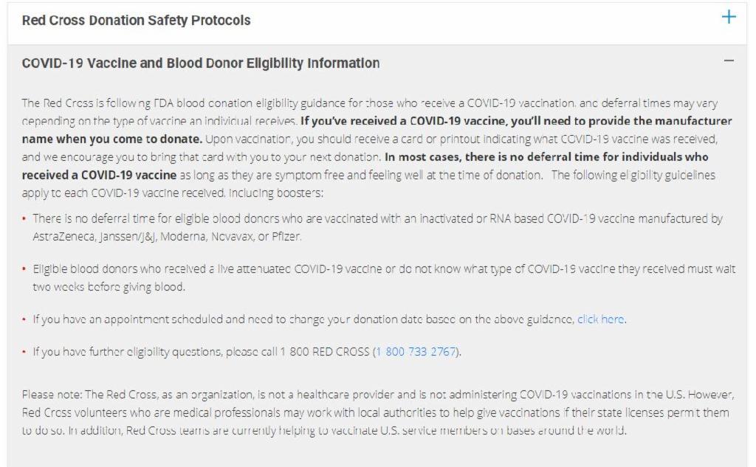Click "two weeks before giving blood." text
The height and width of the screenshot is (467, 756).
109,287
